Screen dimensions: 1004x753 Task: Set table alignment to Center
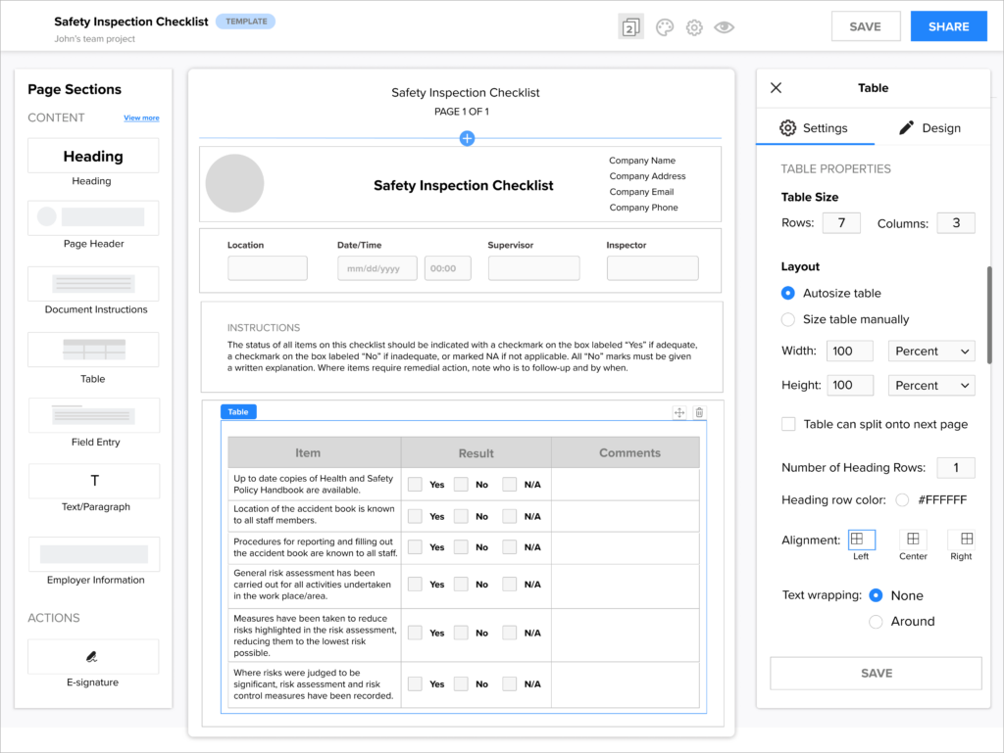[x=912, y=540]
